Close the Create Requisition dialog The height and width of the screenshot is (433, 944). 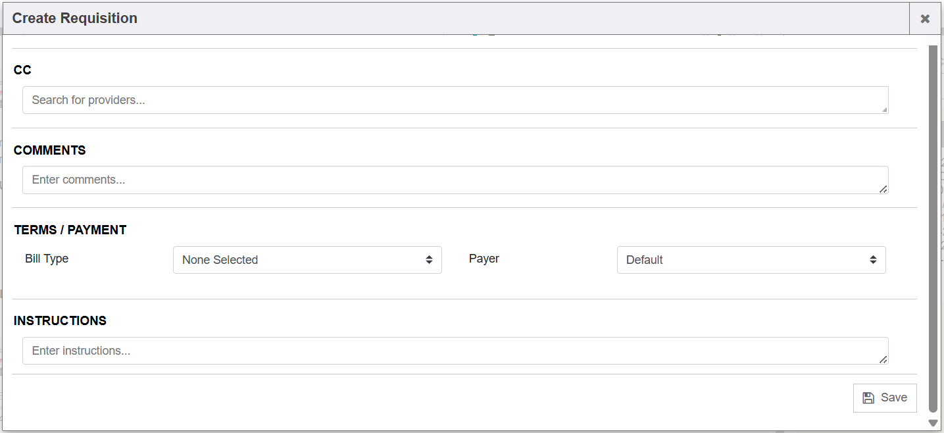[925, 18]
